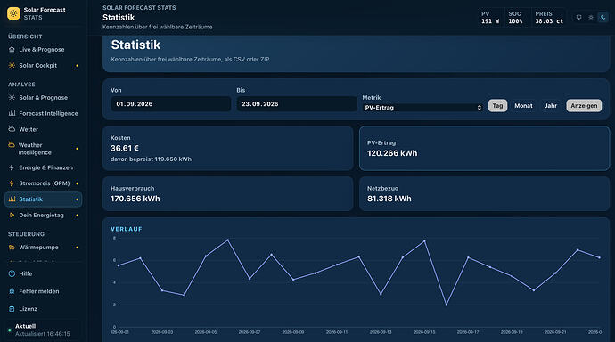Select the Statistik bar-chart sidebar item
The image size is (615, 342).
[x=43, y=199]
